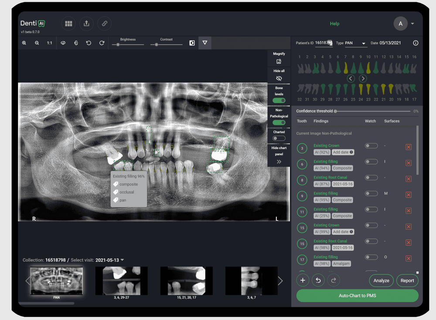Zoom in on the radiograph
Viewport: 436px width, 320px height.
(x=24, y=43)
